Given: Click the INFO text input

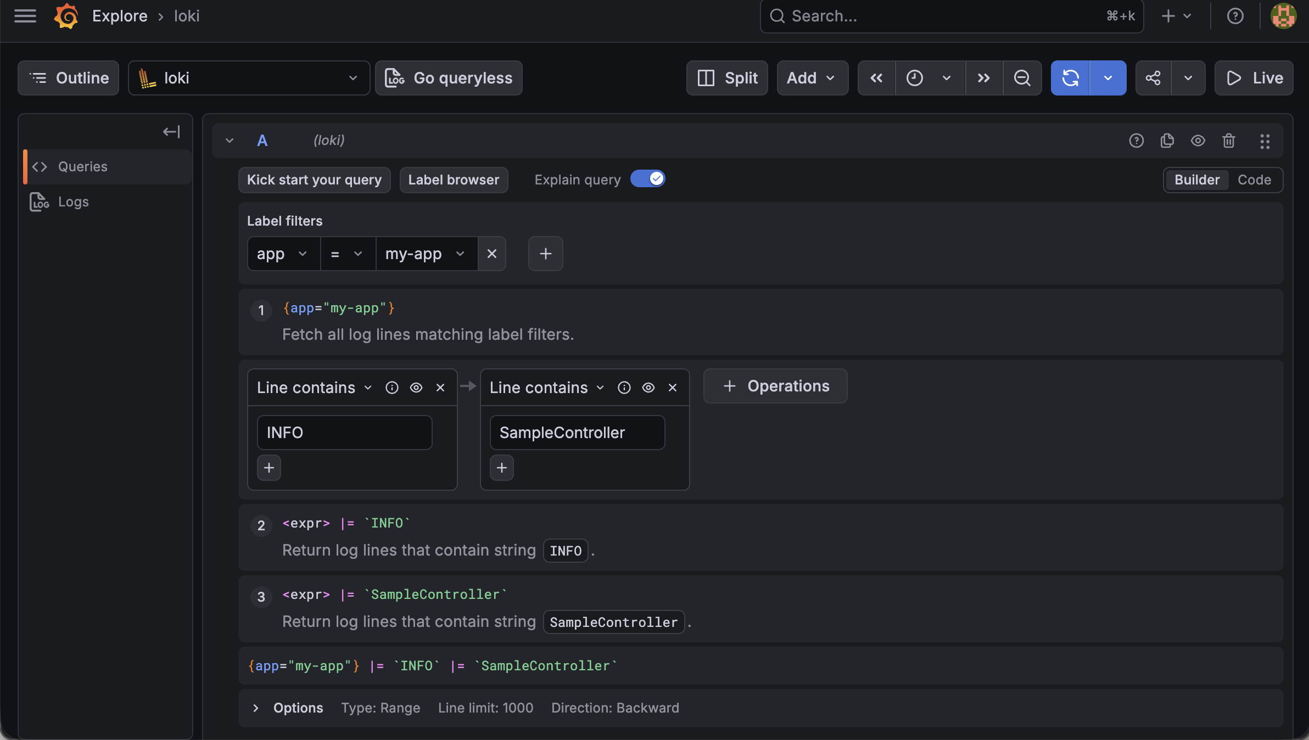Looking at the screenshot, I should [344, 433].
